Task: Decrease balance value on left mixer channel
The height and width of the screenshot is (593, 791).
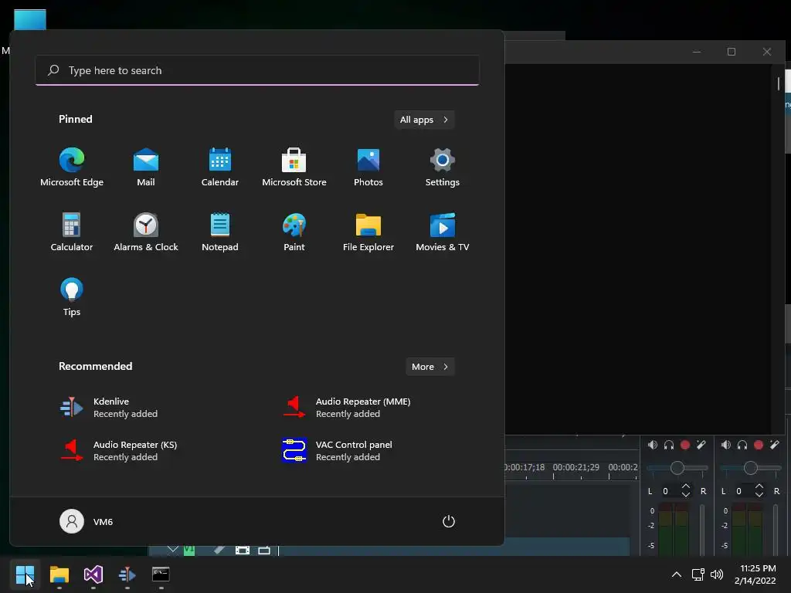Action: pos(686,495)
